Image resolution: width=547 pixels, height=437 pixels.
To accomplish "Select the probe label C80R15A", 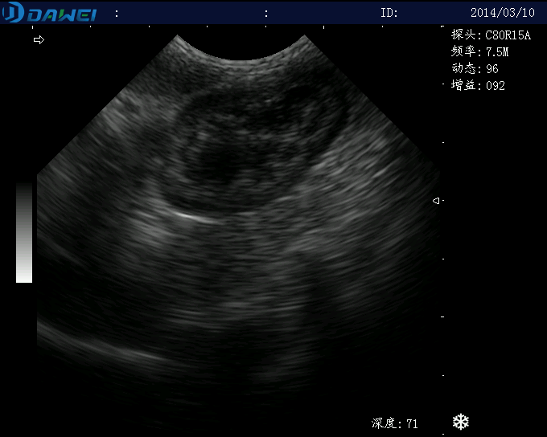I will (x=508, y=35).
